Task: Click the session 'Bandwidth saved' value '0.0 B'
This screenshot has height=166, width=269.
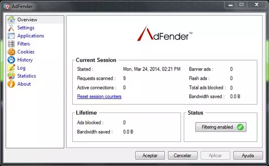Action: click(235, 96)
